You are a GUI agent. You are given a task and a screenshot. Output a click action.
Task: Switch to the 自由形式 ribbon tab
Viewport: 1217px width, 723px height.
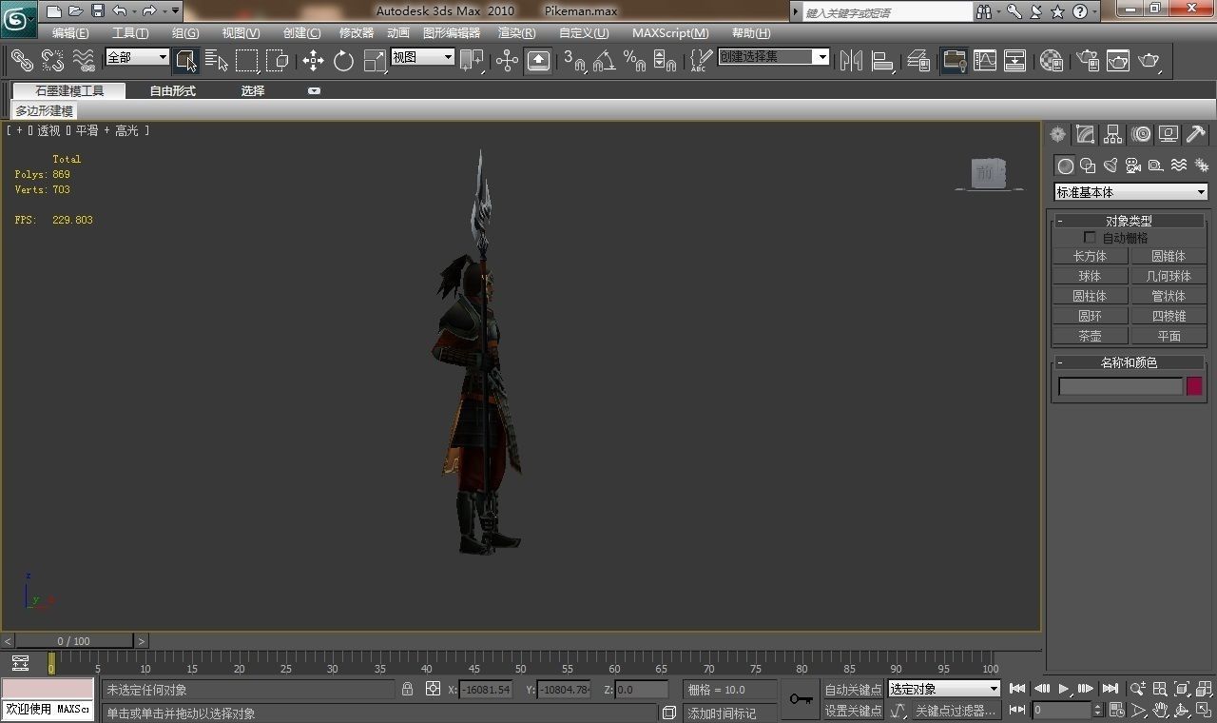(x=172, y=91)
